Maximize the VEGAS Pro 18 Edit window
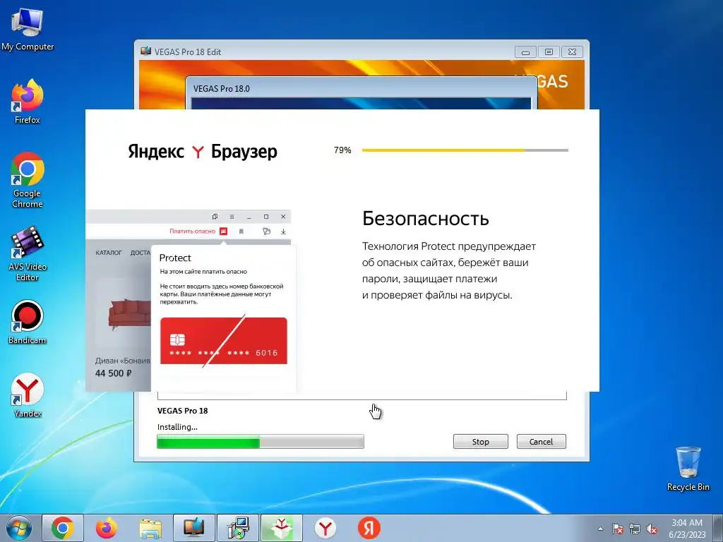723x542 pixels. (549, 52)
